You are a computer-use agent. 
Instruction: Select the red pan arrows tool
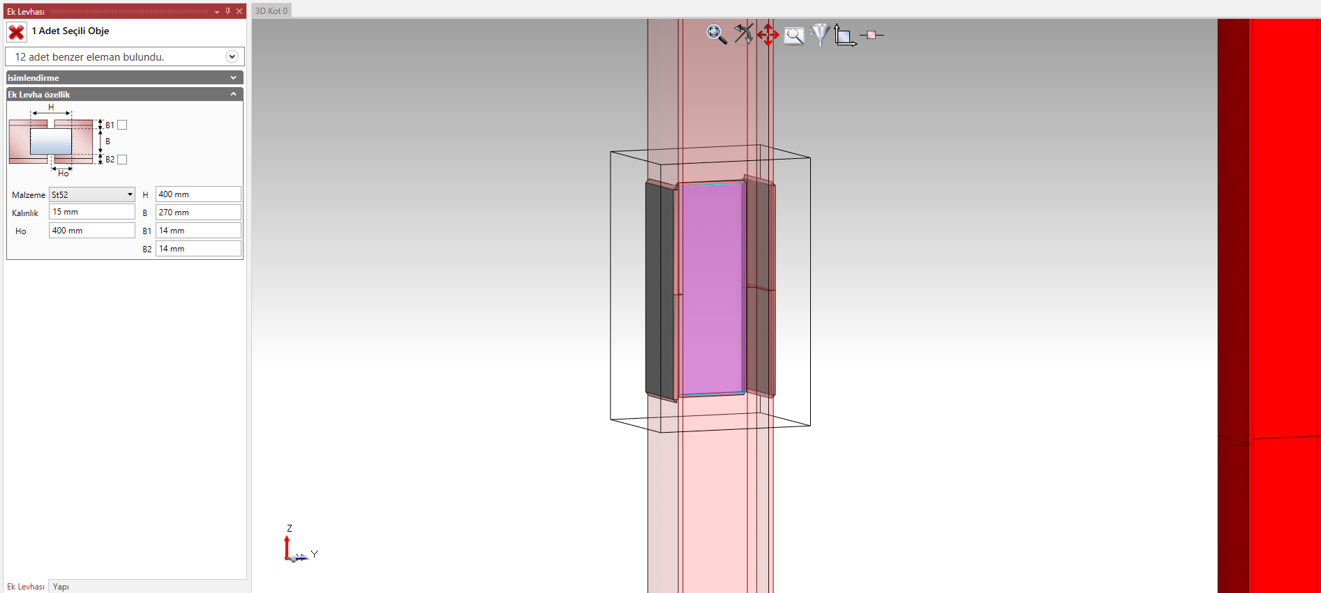coord(768,35)
